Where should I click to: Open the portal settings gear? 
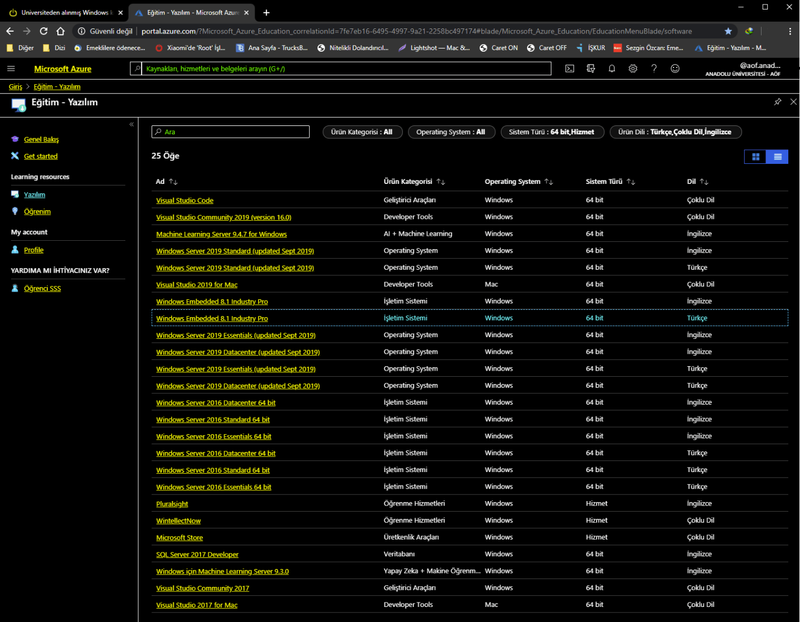[x=633, y=69]
